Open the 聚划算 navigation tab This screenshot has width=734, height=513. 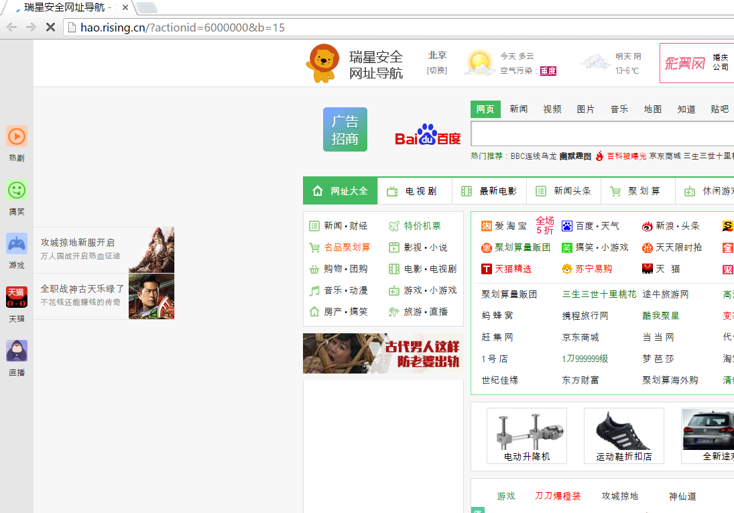tap(638, 191)
